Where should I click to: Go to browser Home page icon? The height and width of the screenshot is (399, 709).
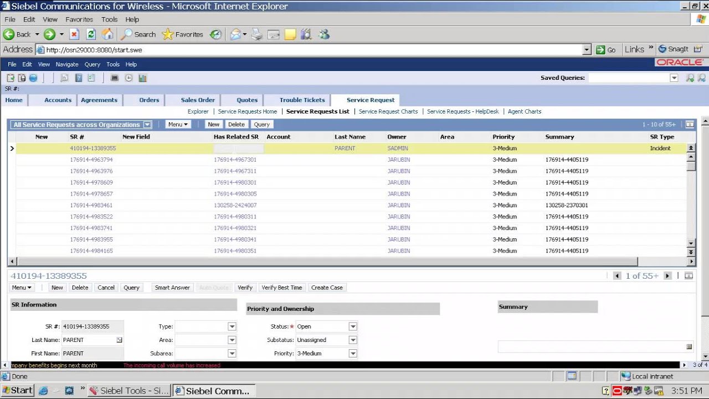107,34
